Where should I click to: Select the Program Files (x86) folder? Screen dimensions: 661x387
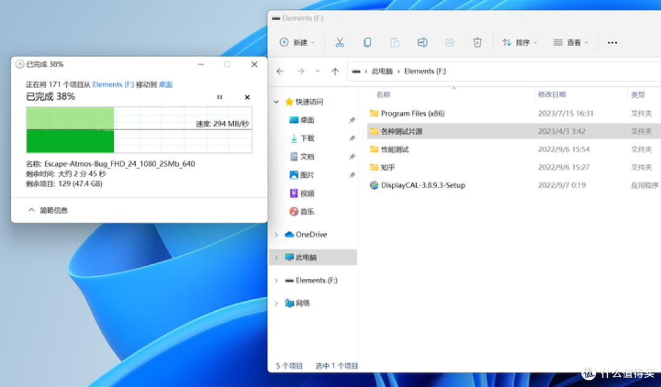pyautogui.click(x=413, y=113)
